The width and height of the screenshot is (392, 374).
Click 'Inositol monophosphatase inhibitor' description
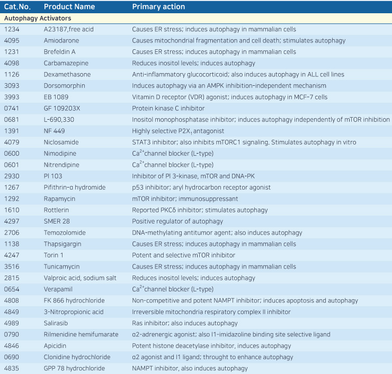(184, 120)
